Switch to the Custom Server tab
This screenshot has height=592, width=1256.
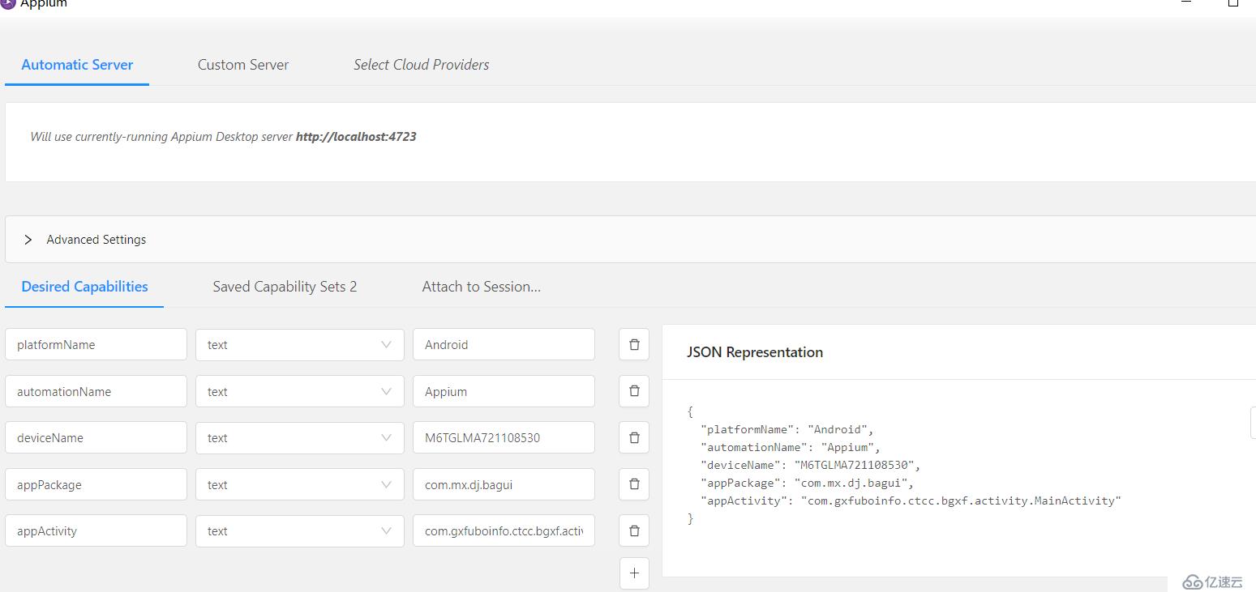pyautogui.click(x=243, y=65)
